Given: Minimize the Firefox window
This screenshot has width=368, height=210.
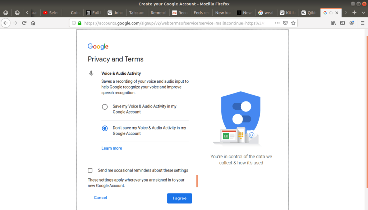Looking at the screenshot, I should 353,4.
